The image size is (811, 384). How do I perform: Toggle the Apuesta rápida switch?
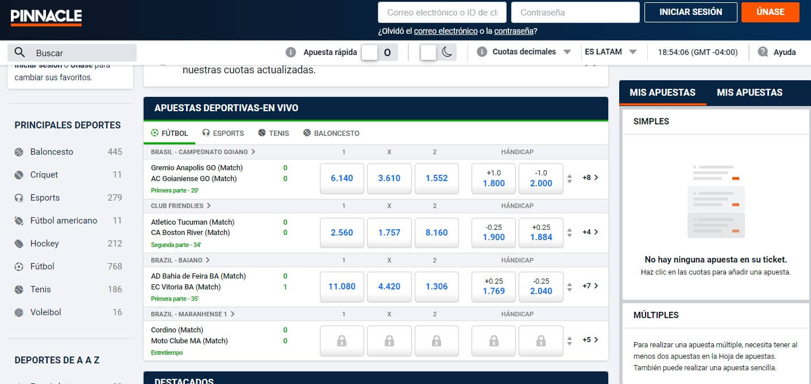pos(379,52)
